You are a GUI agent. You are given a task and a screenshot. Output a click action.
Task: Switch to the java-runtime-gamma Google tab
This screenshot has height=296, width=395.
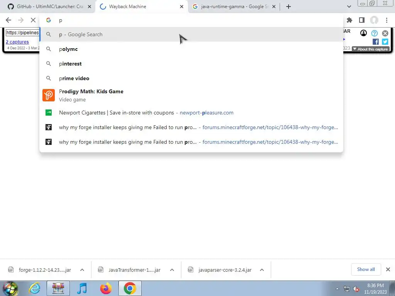[231, 7]
